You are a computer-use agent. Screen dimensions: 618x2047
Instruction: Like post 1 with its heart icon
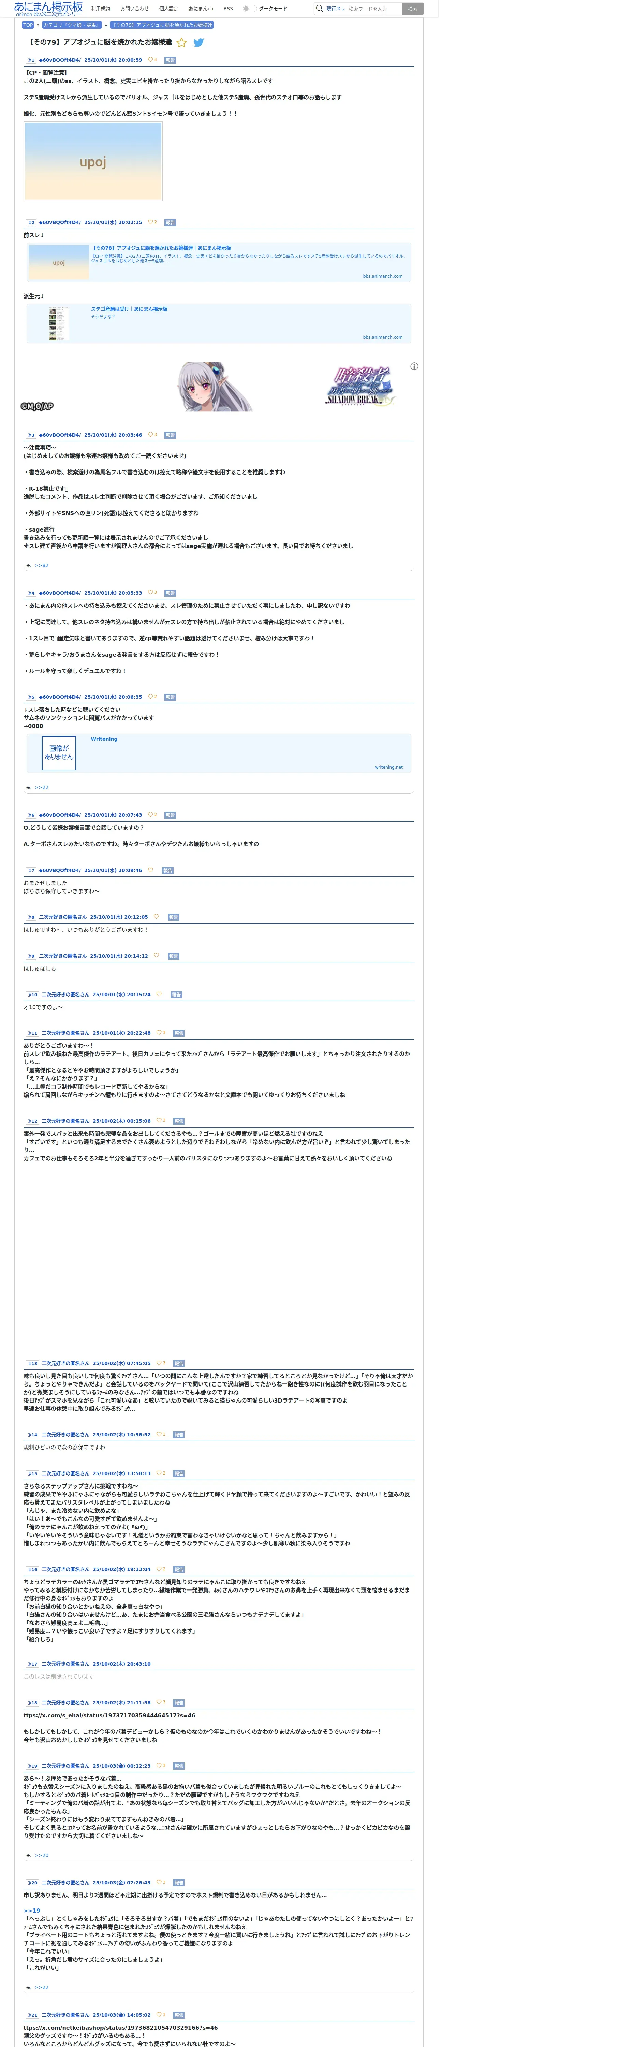click(x=151, y=60)
